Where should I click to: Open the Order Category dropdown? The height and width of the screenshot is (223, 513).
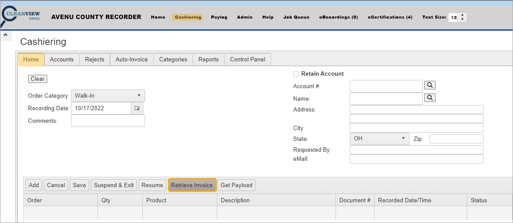click(108, 96)
